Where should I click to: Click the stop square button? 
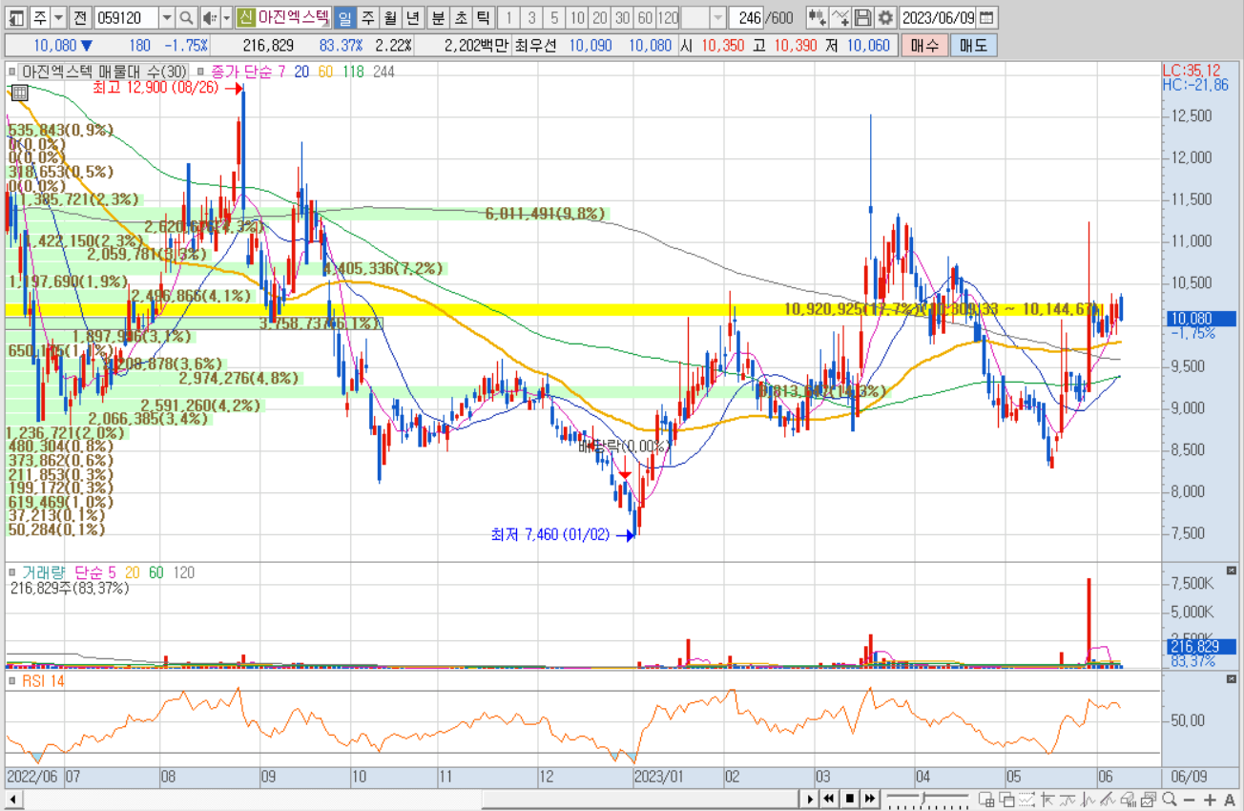(x=850, y=799)
